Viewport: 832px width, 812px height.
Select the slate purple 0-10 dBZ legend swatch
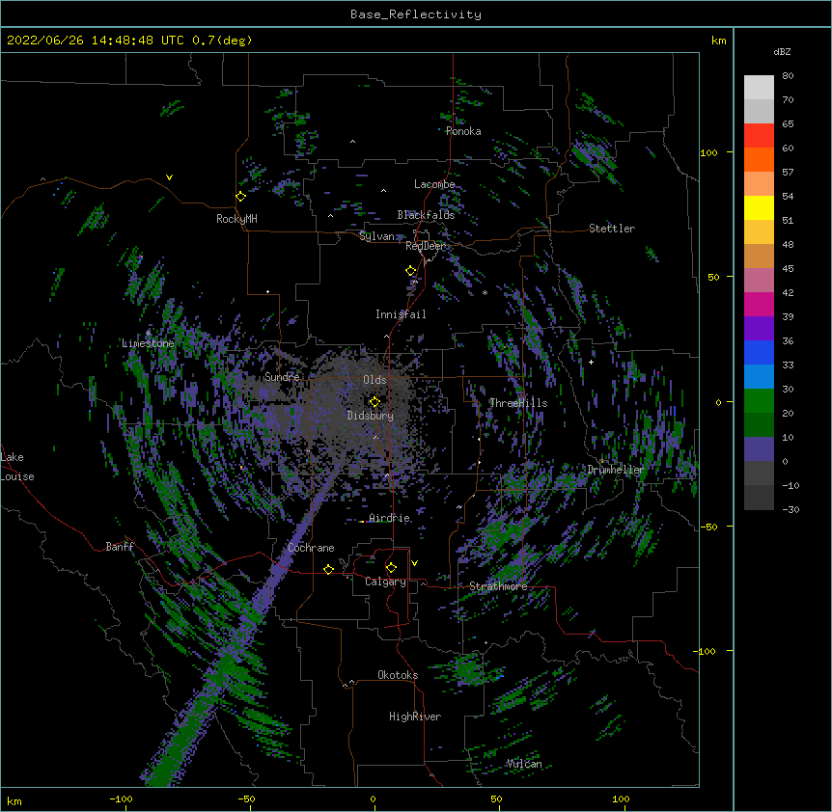(759, 449)
